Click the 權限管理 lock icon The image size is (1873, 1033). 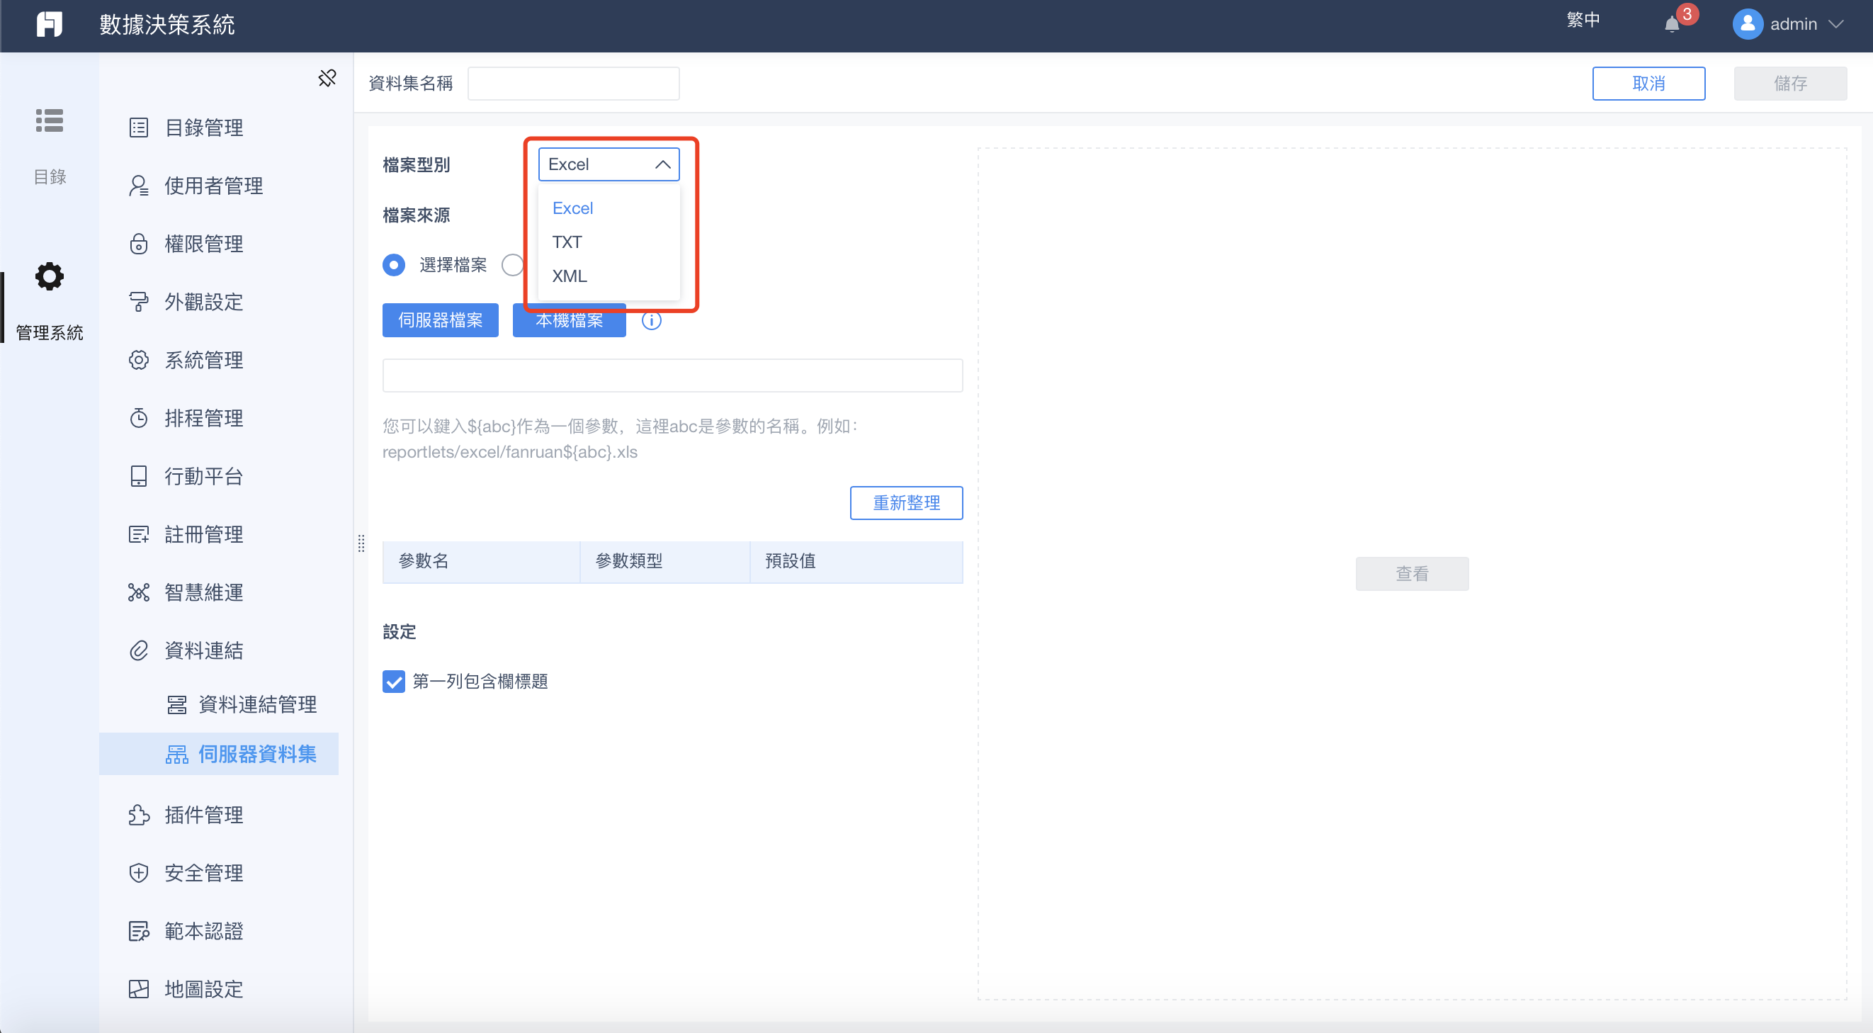[x=138, y=244]
